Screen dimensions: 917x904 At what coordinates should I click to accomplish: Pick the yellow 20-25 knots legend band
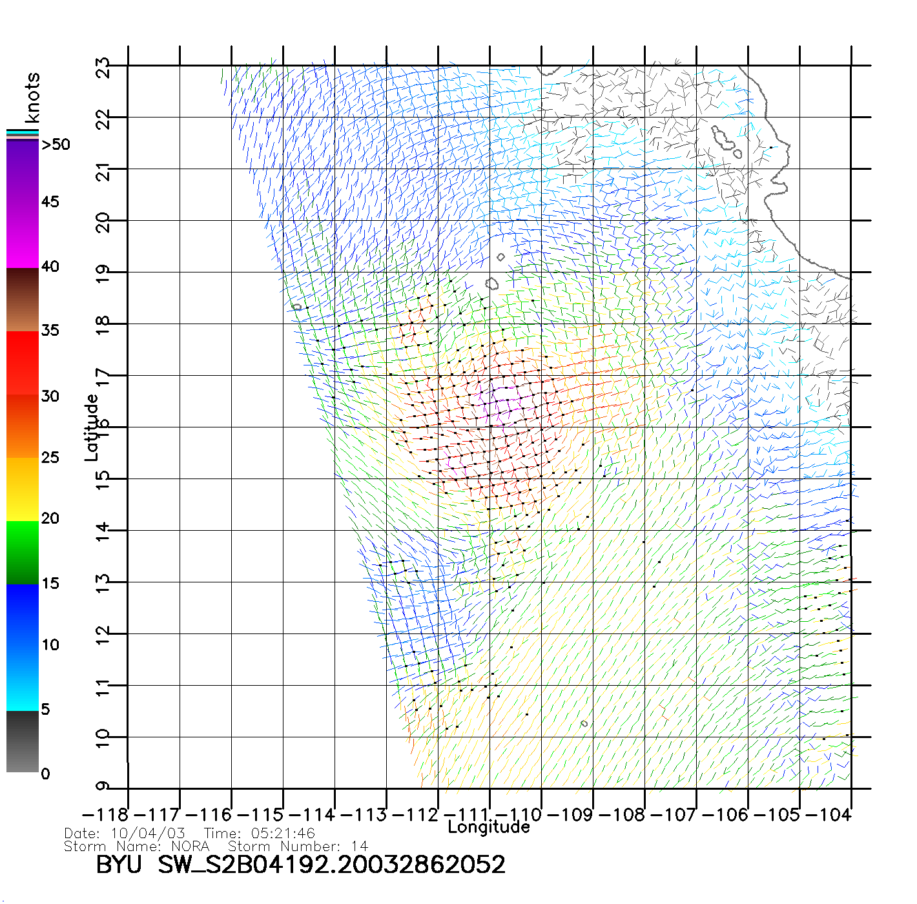click(23, 489)
